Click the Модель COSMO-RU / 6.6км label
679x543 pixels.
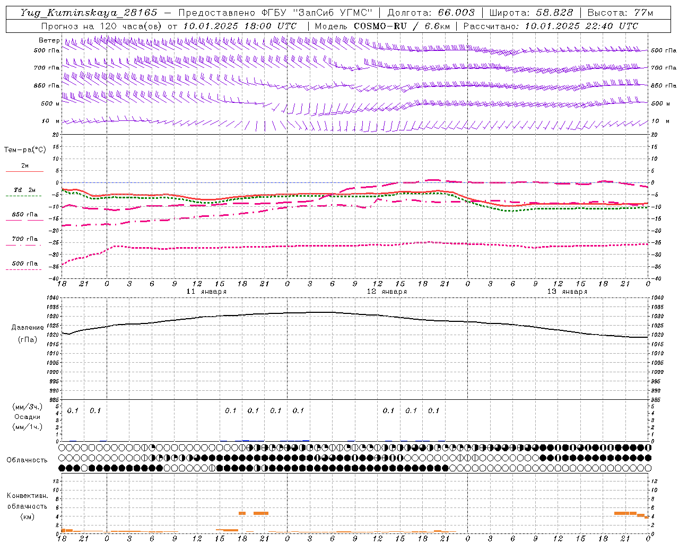pos(382,26)
